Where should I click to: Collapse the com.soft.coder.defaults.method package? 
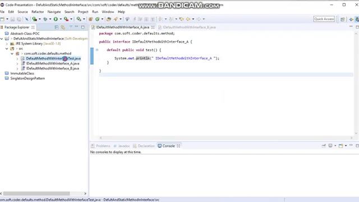pos(12,54)
